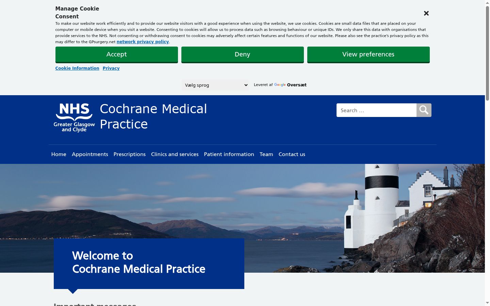Open the Vælg sprog language dropdown
Screen dimensions: 490x306
pyautogui.click(x=215, y=85)
